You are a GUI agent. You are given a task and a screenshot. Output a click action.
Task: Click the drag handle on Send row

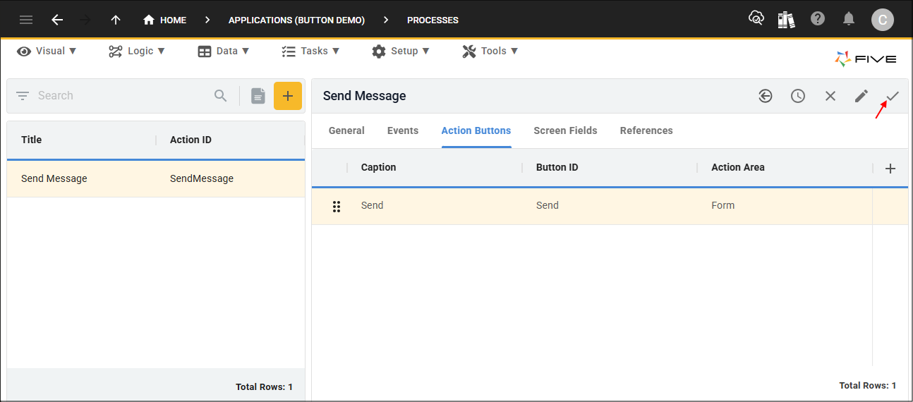coord(337,206)
